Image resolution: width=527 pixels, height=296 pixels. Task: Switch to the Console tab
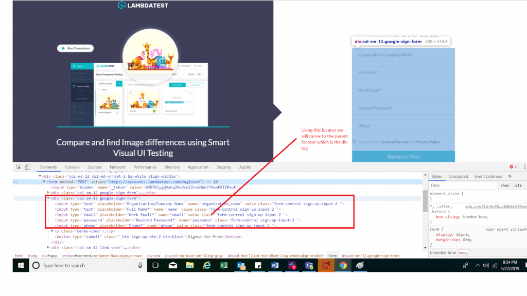click(72, 166)
